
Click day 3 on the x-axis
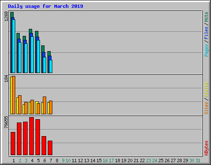[x=26, y=160]
